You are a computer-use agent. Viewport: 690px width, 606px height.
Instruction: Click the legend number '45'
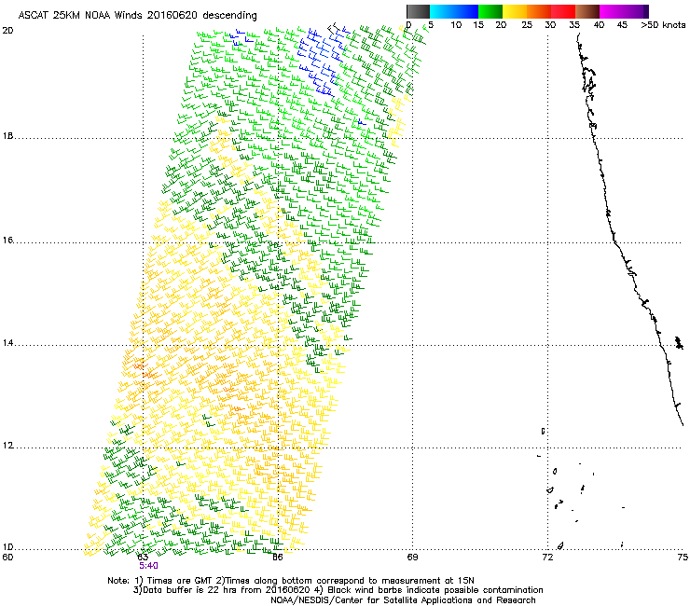point(622,25)
